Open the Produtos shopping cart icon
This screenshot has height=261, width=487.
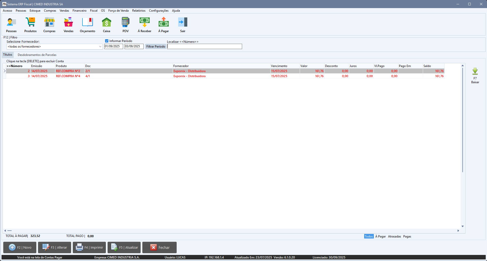coord(30,23)
